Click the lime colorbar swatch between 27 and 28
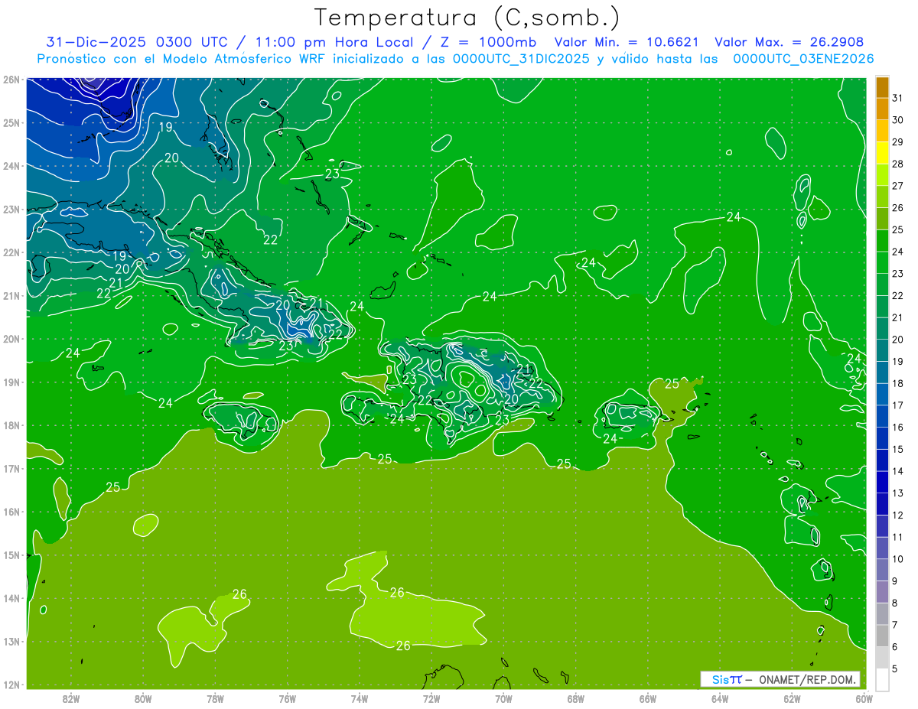 tap(882, 175)
